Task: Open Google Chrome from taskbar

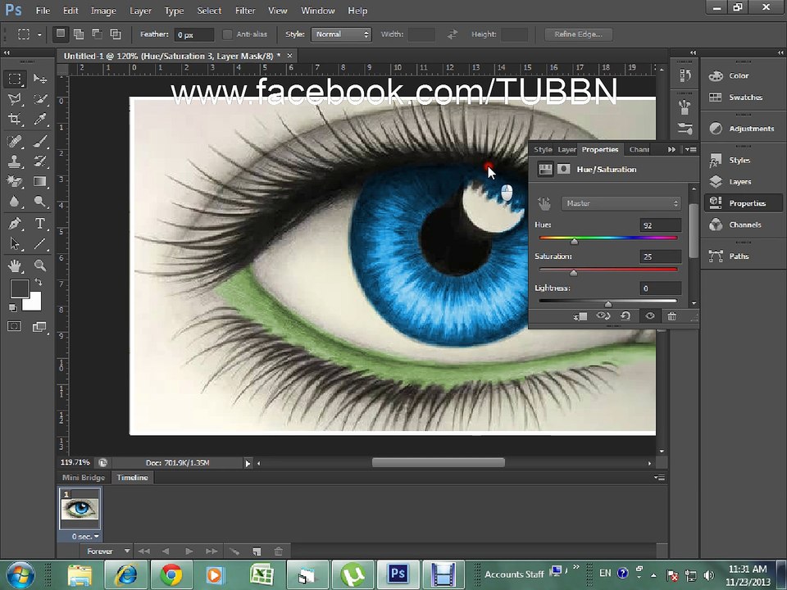Action: [x=171, y=574]
